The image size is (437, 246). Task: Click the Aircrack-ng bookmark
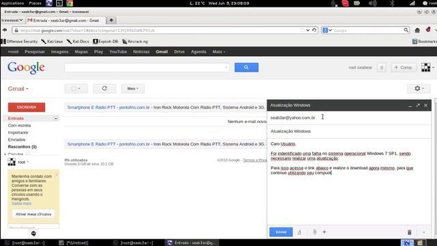pos(135,42)
